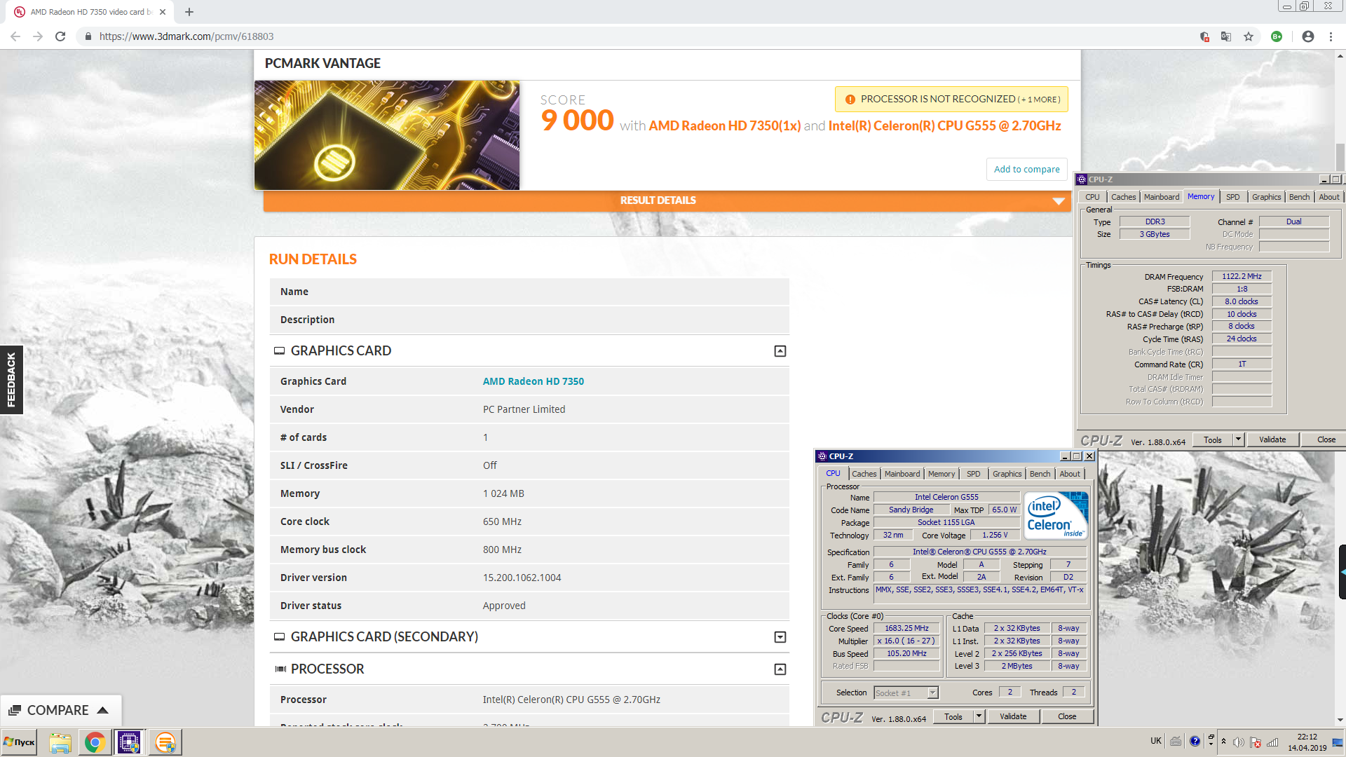Open a new browser tab
1346x757 pixels.
(x=189, y=12)
